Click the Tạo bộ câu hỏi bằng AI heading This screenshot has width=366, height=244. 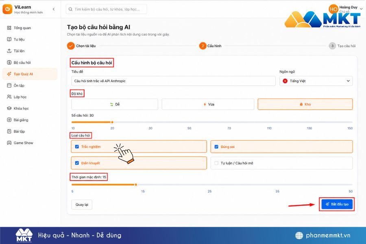click(98, 27)
